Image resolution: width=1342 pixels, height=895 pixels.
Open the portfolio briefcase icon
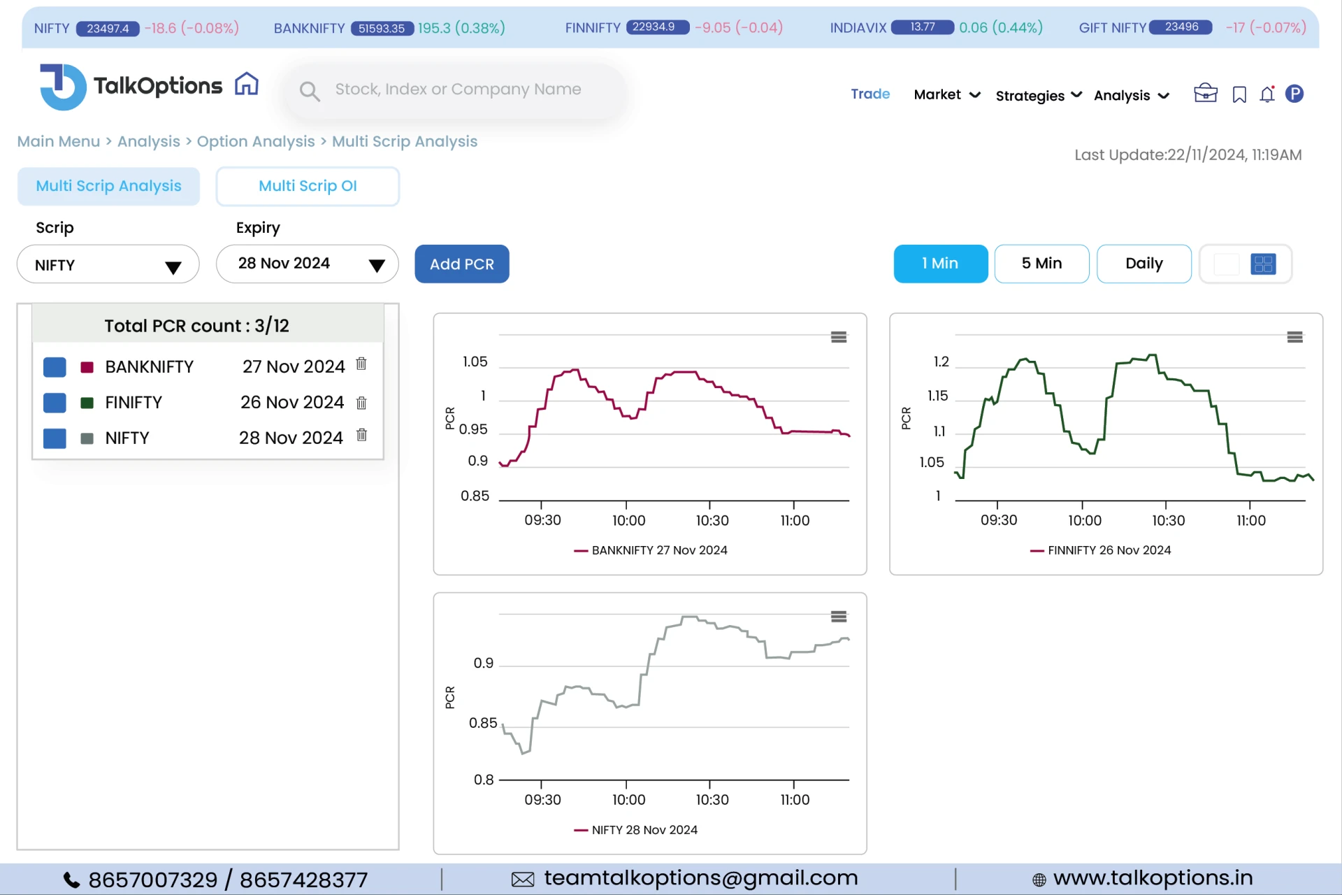click(1204, 93)
